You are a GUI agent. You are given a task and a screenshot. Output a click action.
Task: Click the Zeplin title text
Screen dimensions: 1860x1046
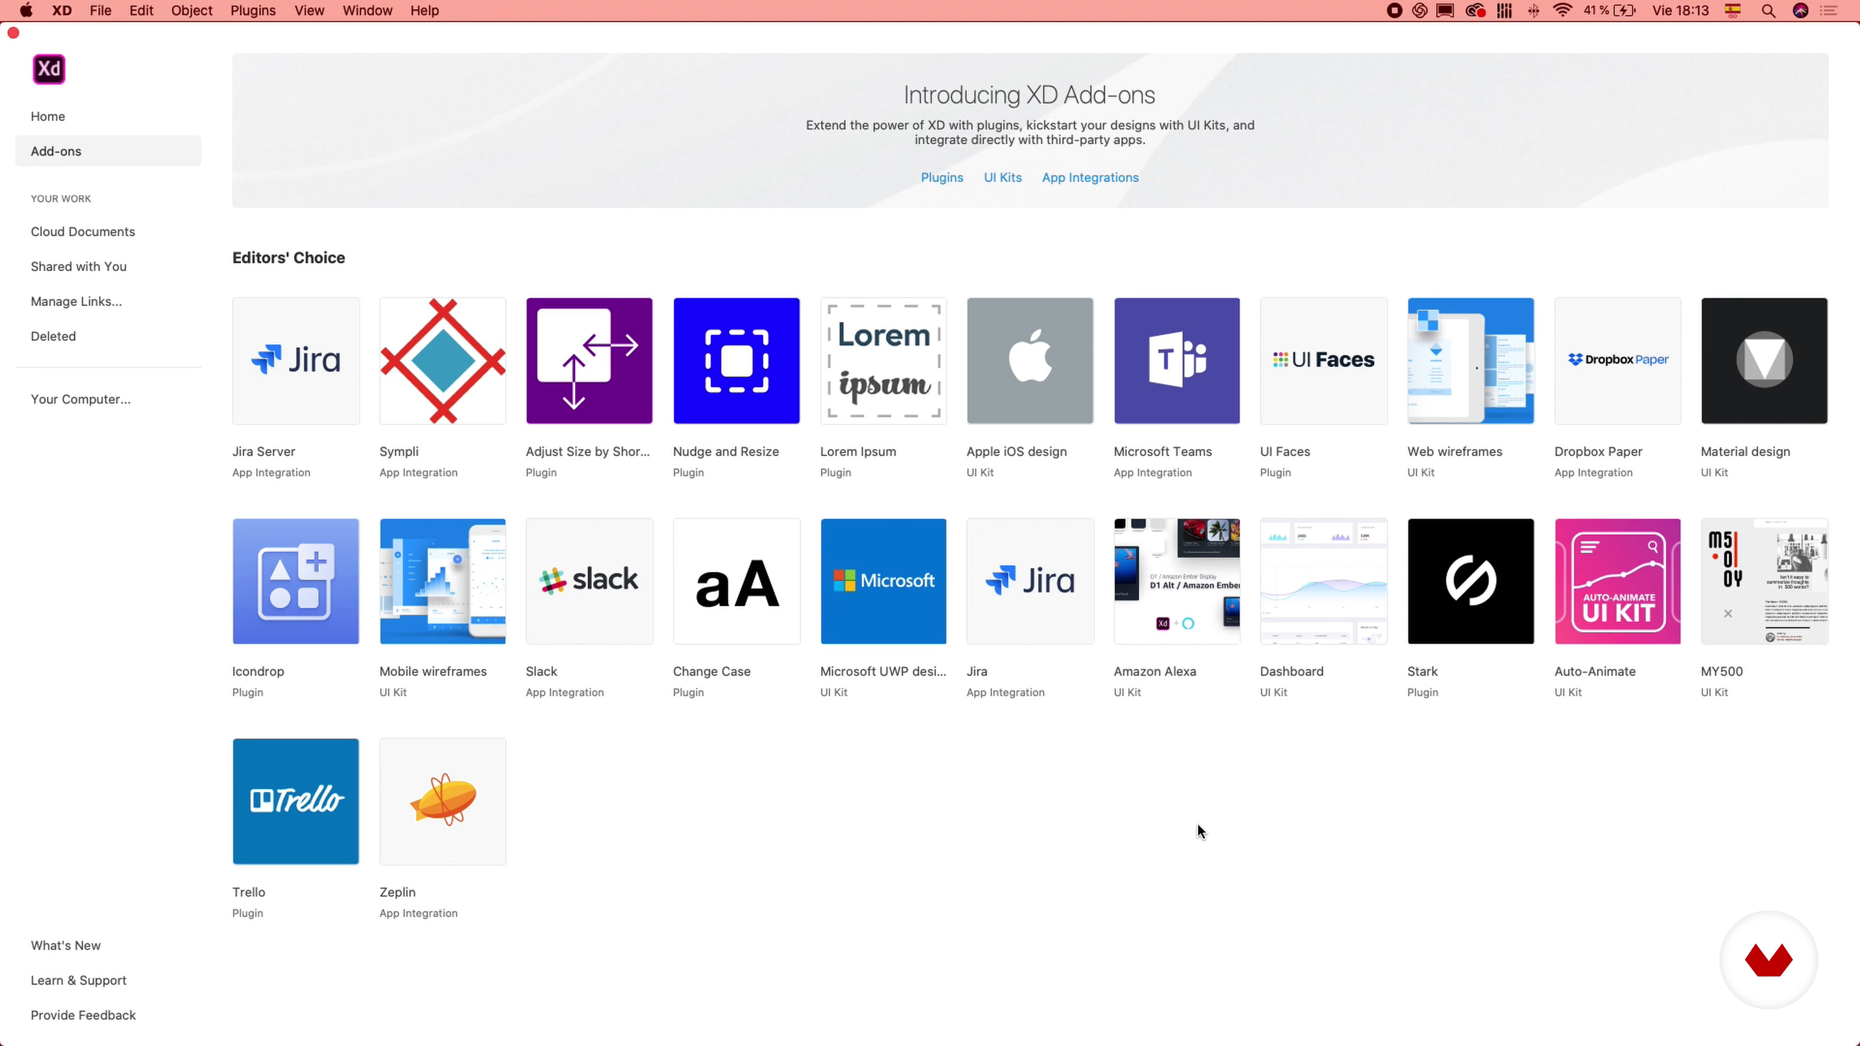pyautogui.click(x=397, y=892)
